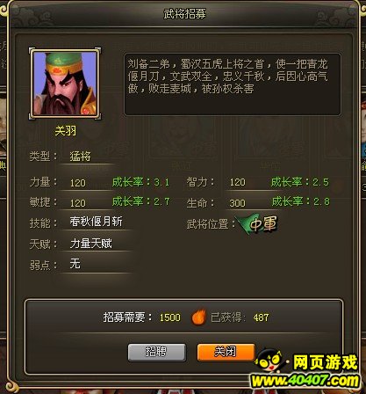This screenshot has height=394, width=366.
Task: Click the general name 关羽
Action: point(66,131)
